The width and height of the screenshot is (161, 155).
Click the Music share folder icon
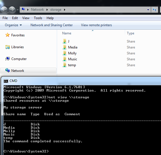pos(64,59)
